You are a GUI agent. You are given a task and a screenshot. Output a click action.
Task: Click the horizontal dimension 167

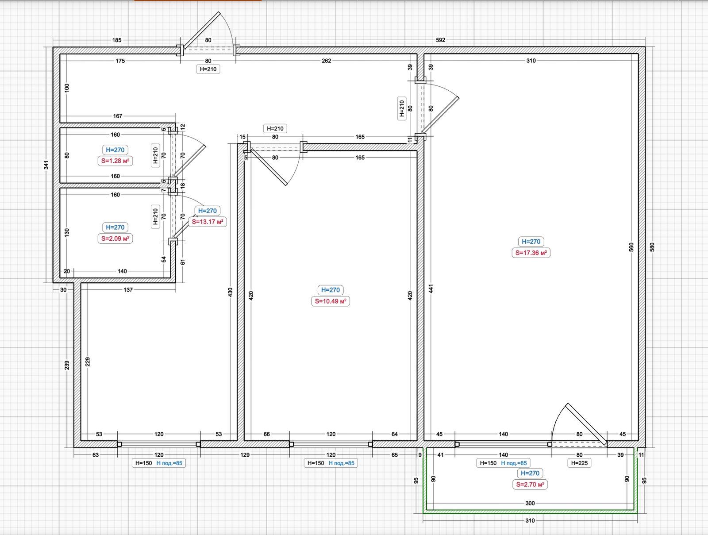pos(118,116)
